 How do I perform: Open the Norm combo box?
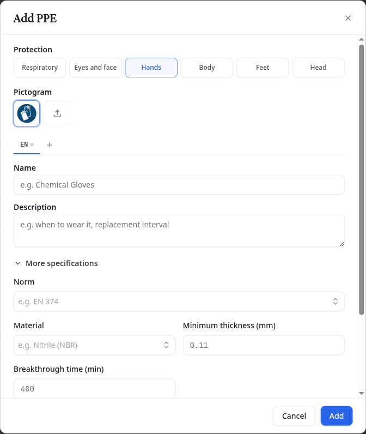click(179, 302)
